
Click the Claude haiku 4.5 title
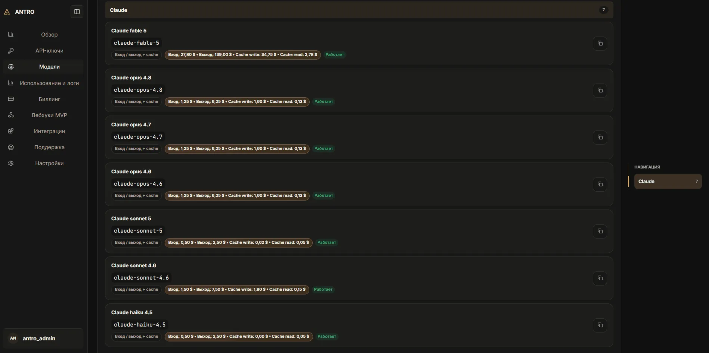pyautogui.click(x=132, y=312)
